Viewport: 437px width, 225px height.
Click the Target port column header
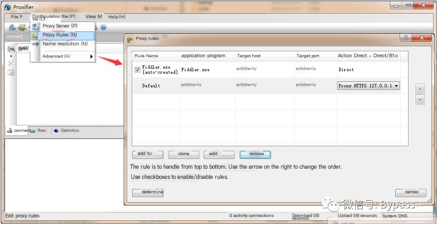315,56
